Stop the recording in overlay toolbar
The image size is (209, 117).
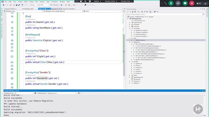click(81, 1)
